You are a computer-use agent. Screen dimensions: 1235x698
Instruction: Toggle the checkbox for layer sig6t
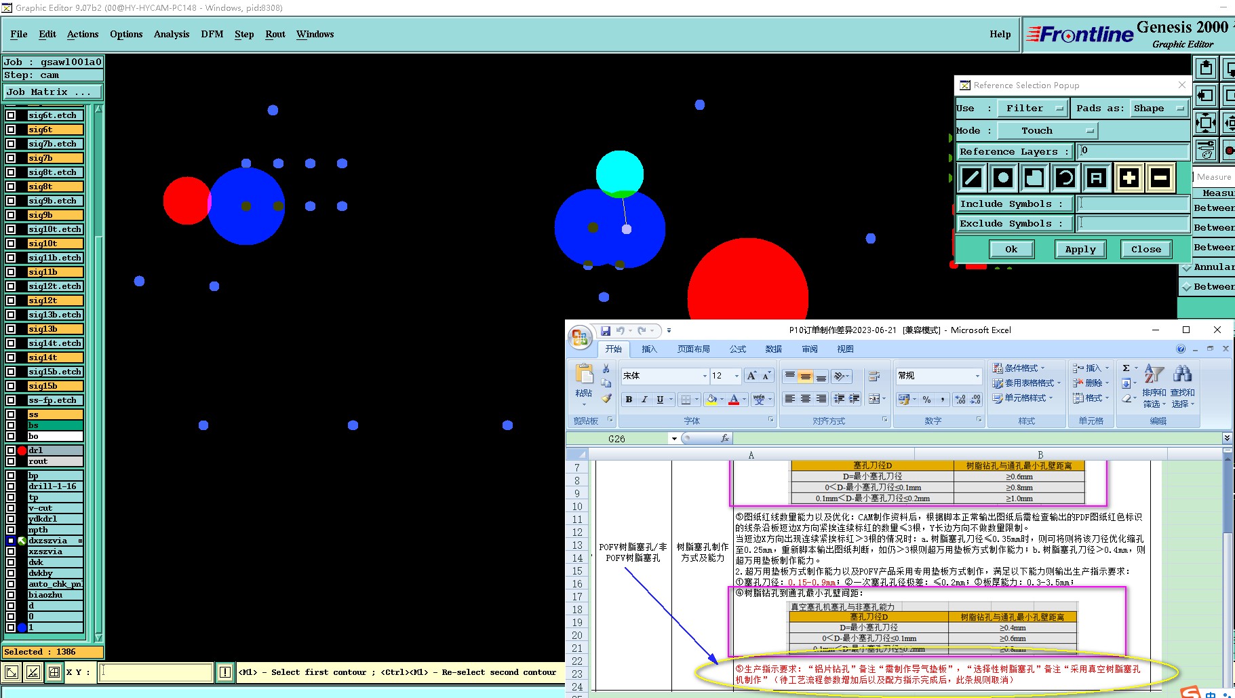[x=11, y=130]
